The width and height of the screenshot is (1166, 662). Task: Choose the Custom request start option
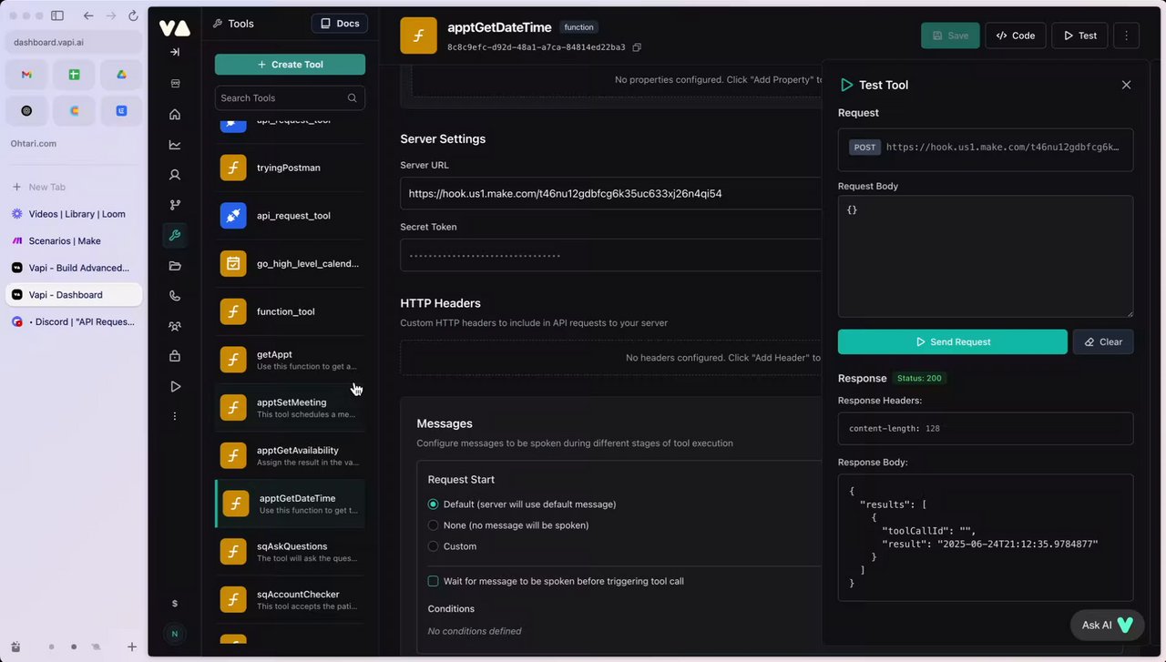click(434, 546)
